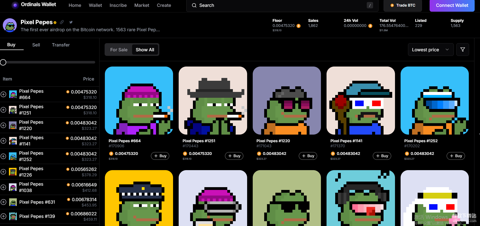The height and width of the screenshot is (226, 480).
Task: Add Pixel Pepes #664 using plus icon in list
Action: click(3, 94)
